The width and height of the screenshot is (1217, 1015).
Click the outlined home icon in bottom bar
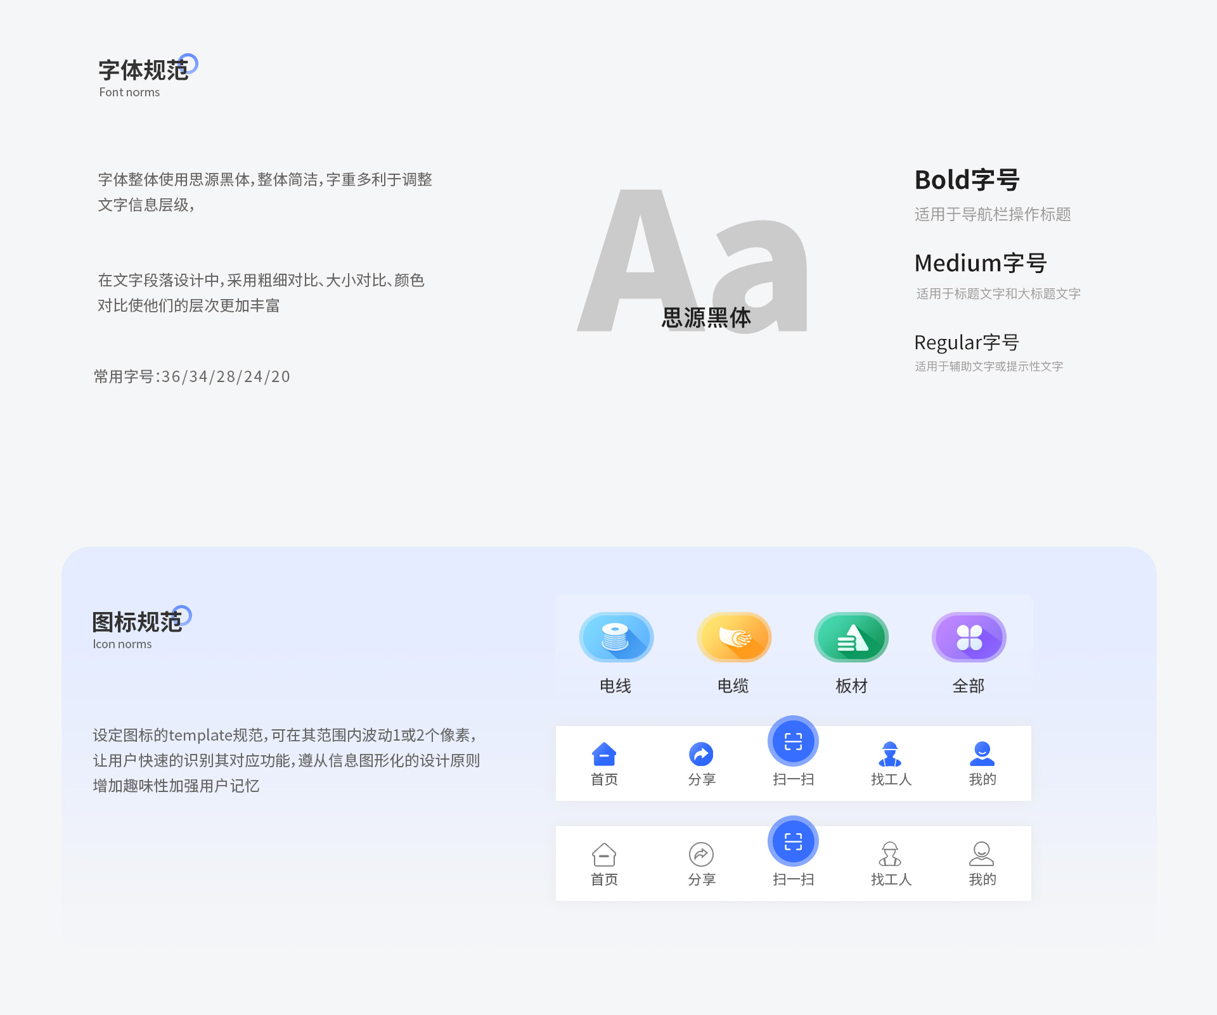pos(603,854)
